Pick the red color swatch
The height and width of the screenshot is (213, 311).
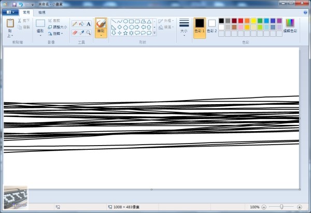click(241, 21)
